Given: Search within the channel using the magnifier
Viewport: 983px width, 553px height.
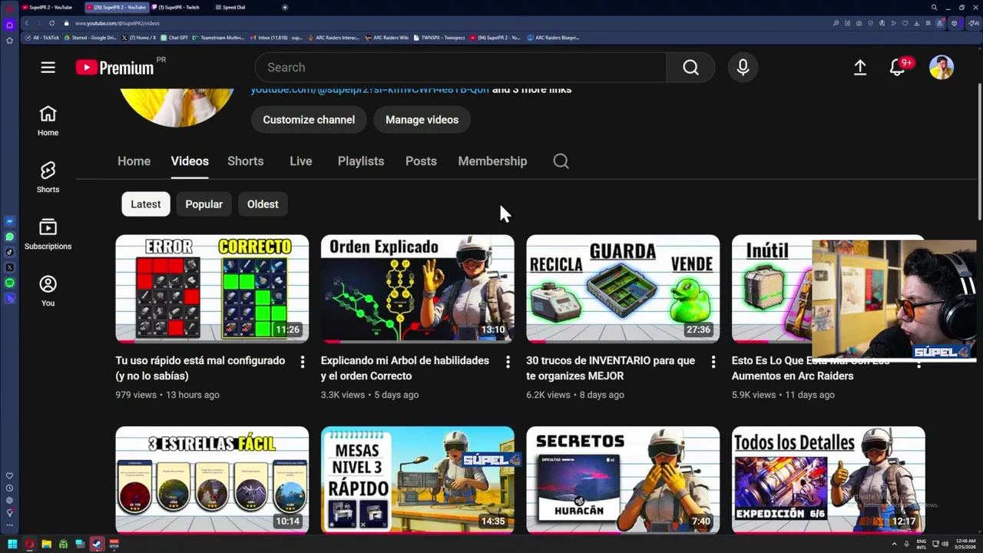Looking at the screenshot, I should click(x=561, y=161).
